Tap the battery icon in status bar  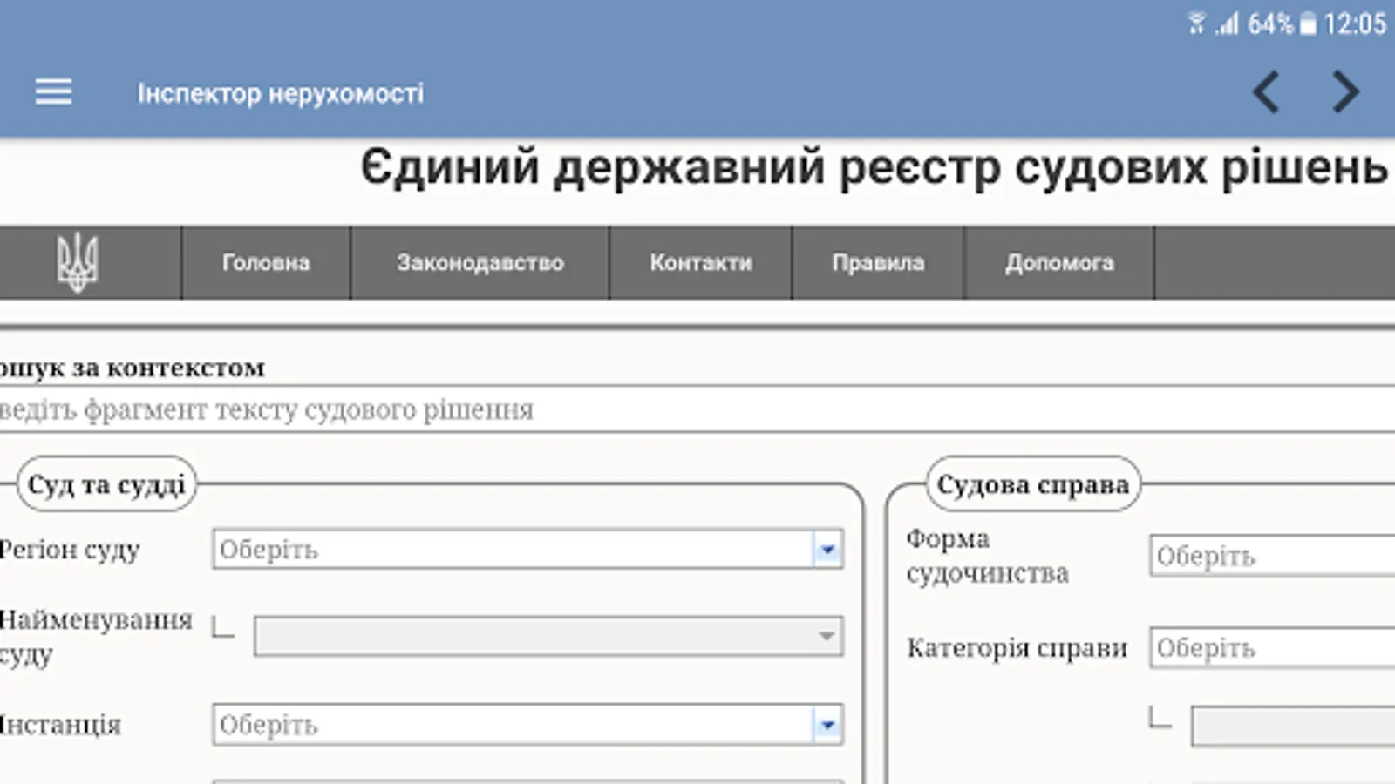point(1308,24)
